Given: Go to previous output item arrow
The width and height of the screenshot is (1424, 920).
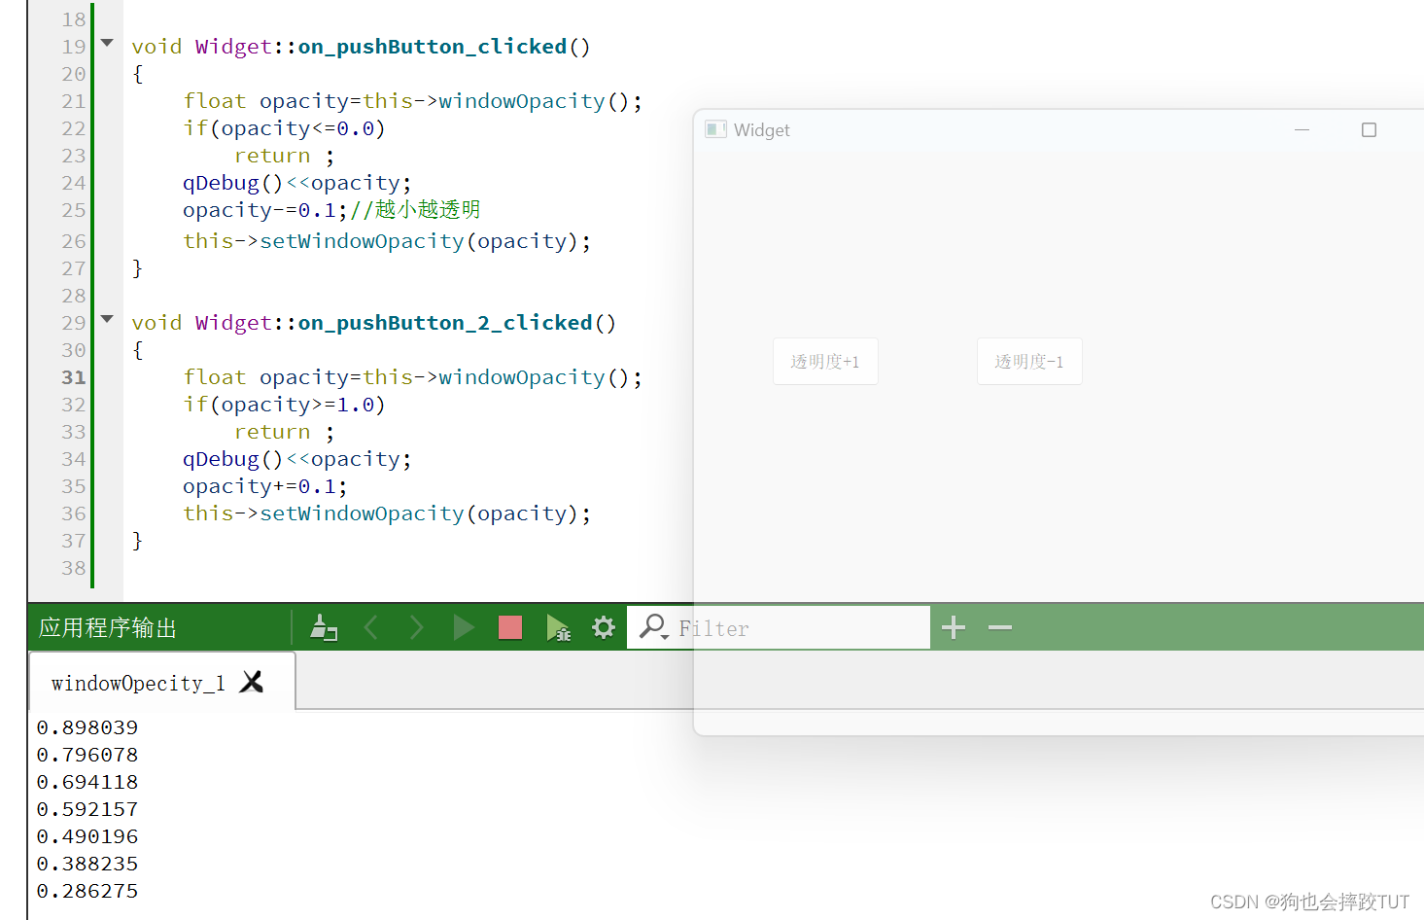Looking at the screenshot, I should click(370, 628).
